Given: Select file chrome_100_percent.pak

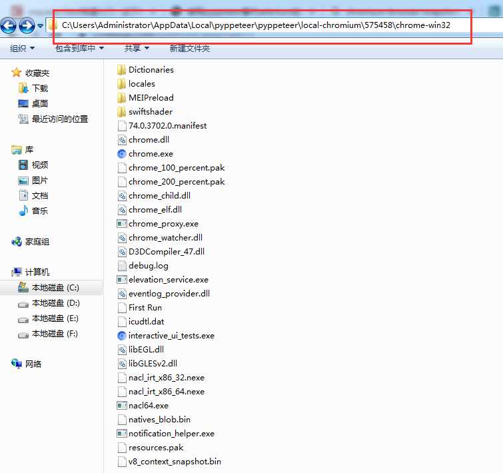Looking at the screenshot, I should pos(171,168).
